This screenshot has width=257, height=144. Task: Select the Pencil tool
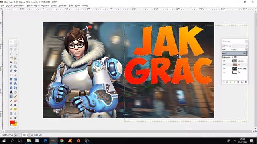(15, 96)
